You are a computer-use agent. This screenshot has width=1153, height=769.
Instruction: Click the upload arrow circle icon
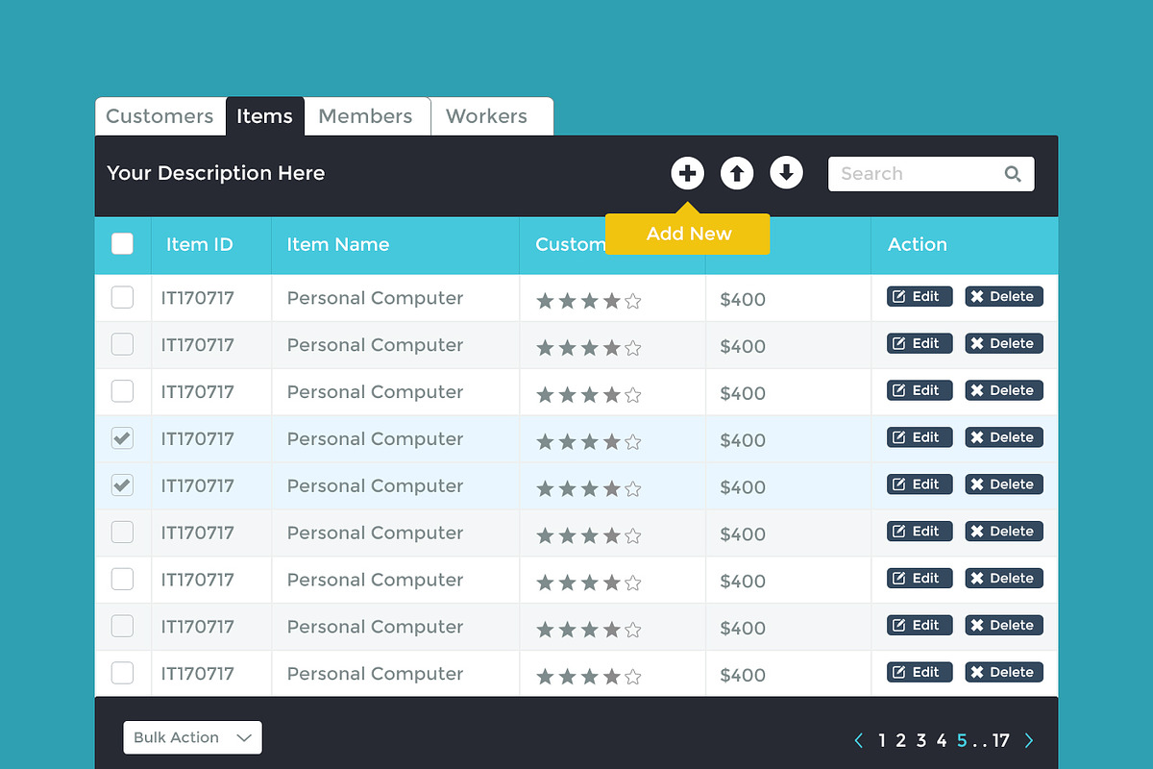click(737, 173)
